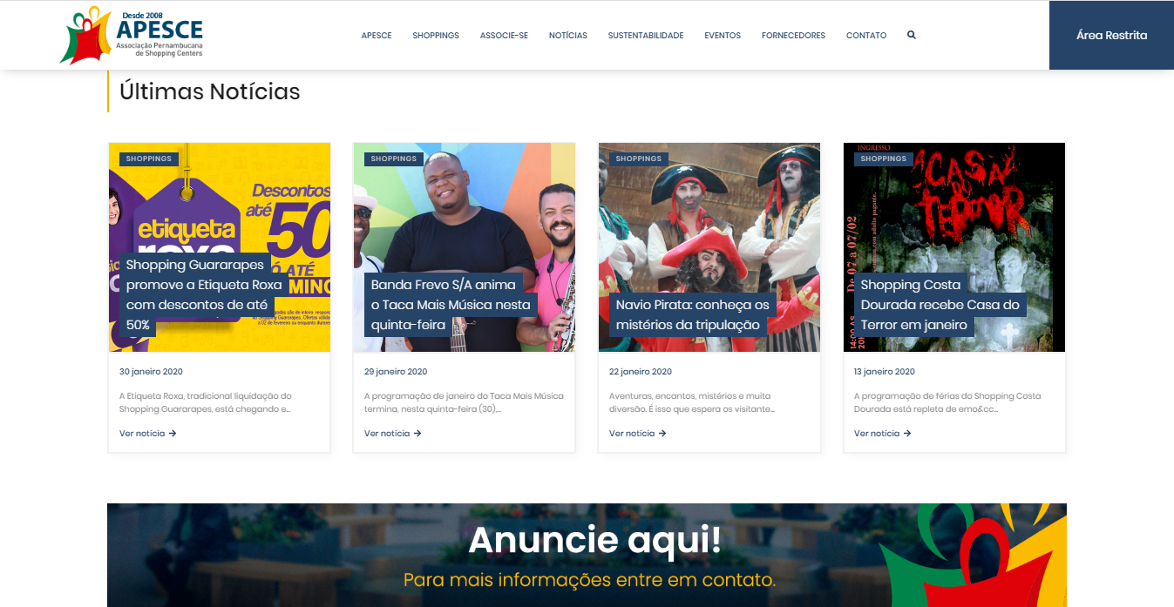
Task: Click the APESCE logo in header
Action: click(132, 35)
